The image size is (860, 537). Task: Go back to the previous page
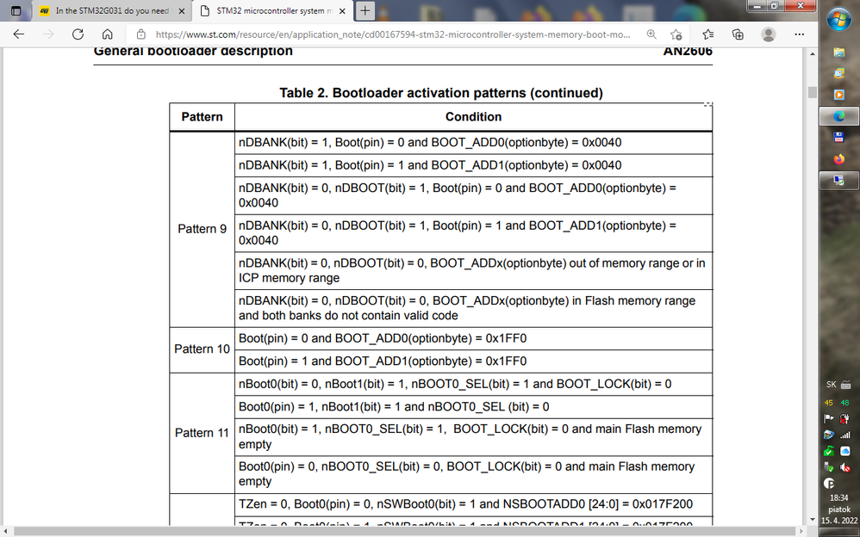click(x=19, y=34)
